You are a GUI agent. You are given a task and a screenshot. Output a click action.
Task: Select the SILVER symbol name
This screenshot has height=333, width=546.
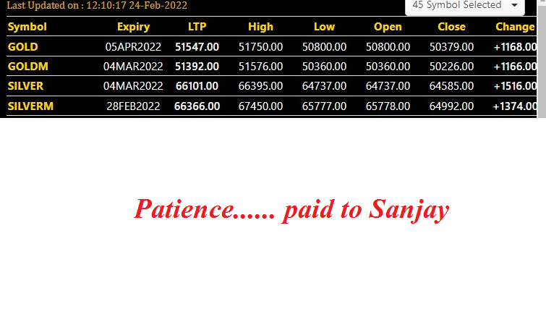(x=25, y=85)
